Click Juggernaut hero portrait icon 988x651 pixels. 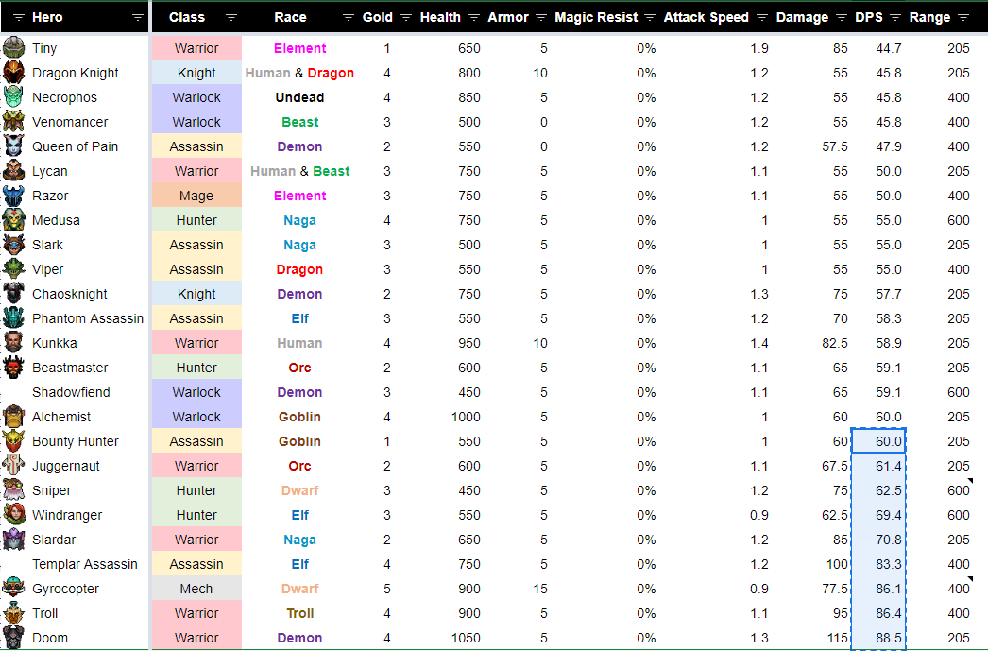13,466
